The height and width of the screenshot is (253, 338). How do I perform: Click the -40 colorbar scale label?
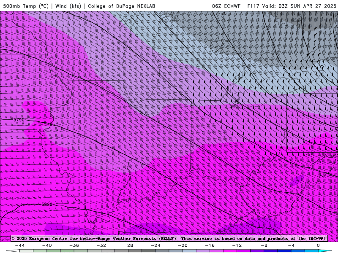click(x=47, y=245)
